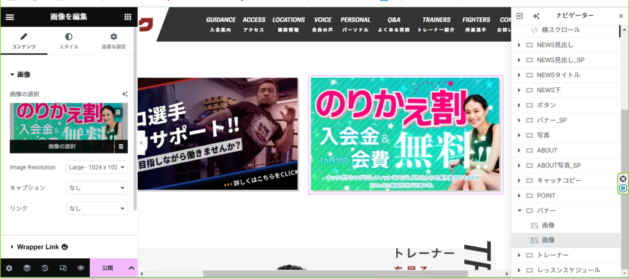Select レッスンスケジュール row in Navigator
This screenshot has height=279, width=629.
click(x=566, y=270)
